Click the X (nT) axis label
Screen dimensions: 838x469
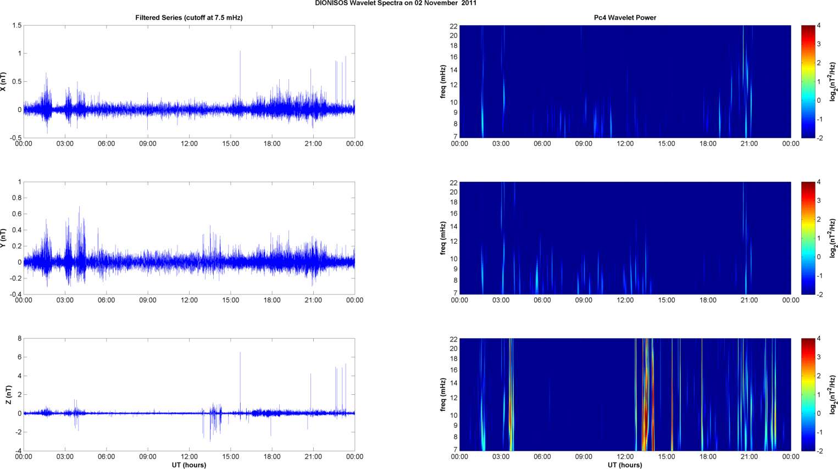[x=4, y=82]
